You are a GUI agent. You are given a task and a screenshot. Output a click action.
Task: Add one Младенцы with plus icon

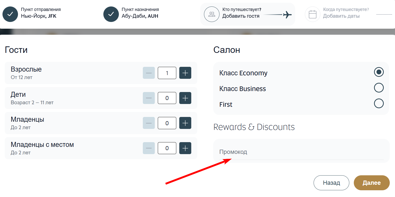pos(185,123)
